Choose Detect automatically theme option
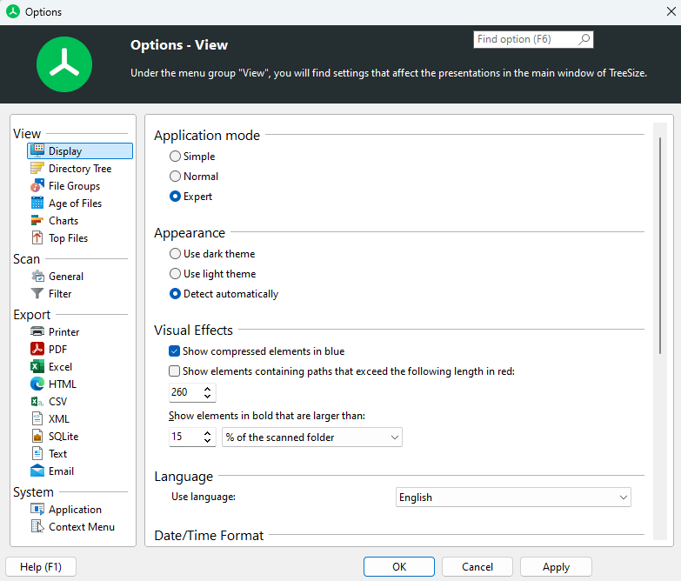The height and width of the screenshot is (581, 681). 175,293
